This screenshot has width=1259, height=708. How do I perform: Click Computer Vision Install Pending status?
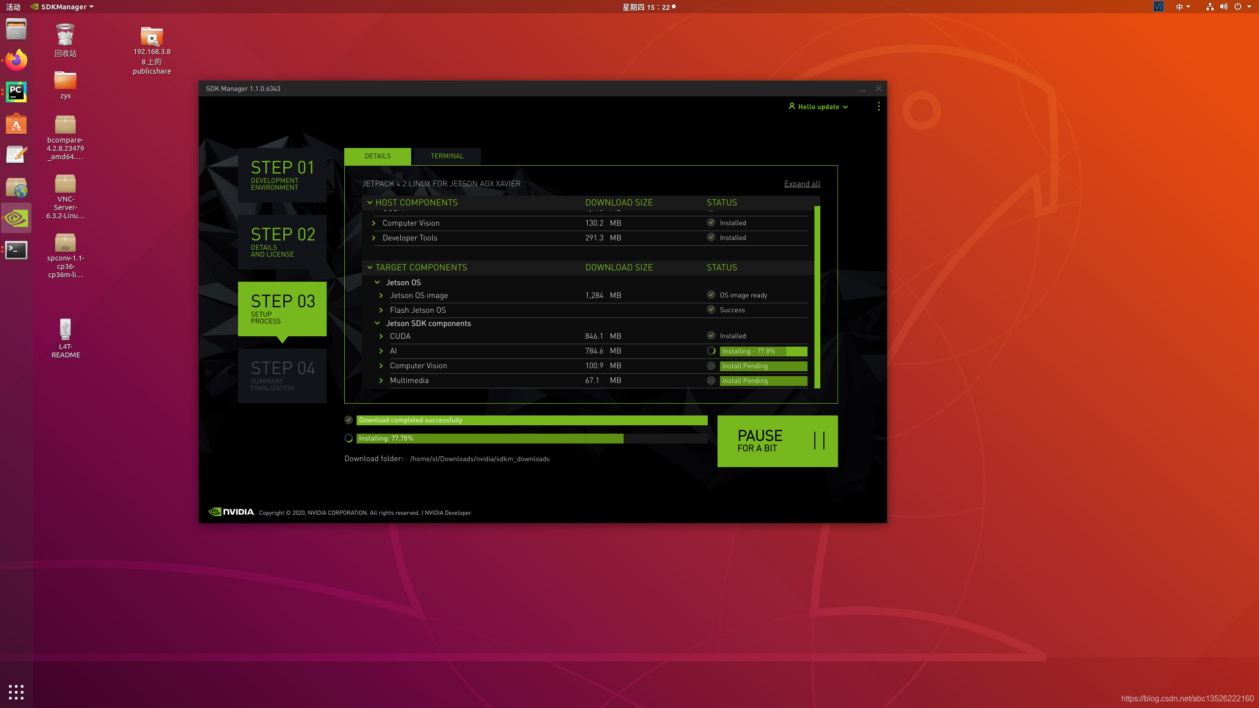tap(763, 366)
